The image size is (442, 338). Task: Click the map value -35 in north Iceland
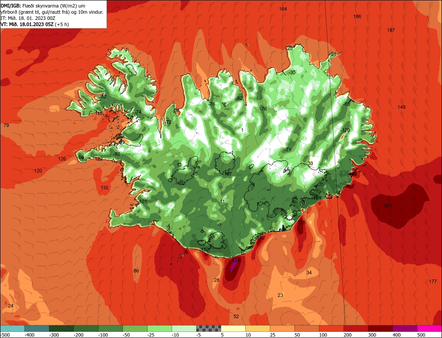[292, 72]
